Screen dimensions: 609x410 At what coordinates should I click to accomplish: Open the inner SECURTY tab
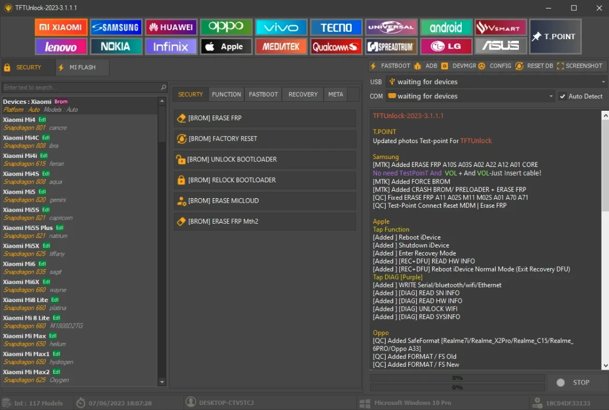point(191,94)
